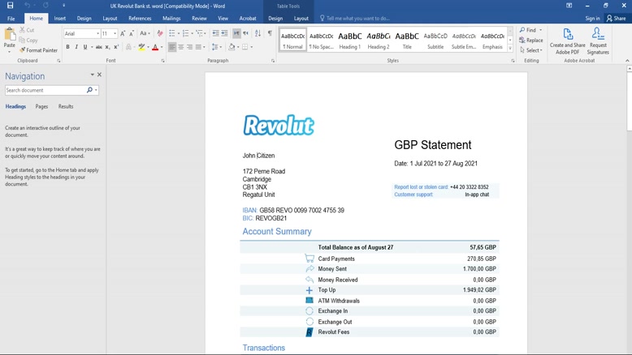Toggle the Align Left paragraph button

click(x=172, y=47)
